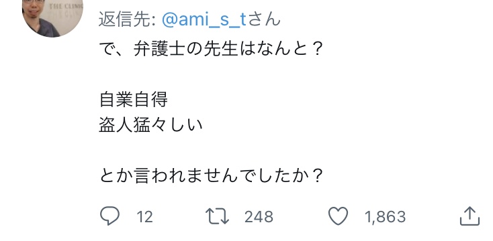Click the 盗人猛々しい line of text
The width and height of the screenshot is (493, 241).
click(150, 125)
